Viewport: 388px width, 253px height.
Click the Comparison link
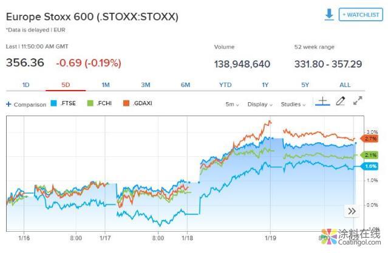[30, 105]
